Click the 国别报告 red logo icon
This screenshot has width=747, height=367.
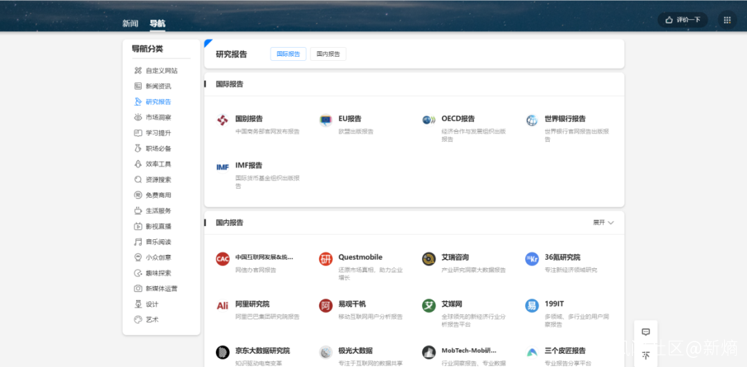[x=223, y=120]
